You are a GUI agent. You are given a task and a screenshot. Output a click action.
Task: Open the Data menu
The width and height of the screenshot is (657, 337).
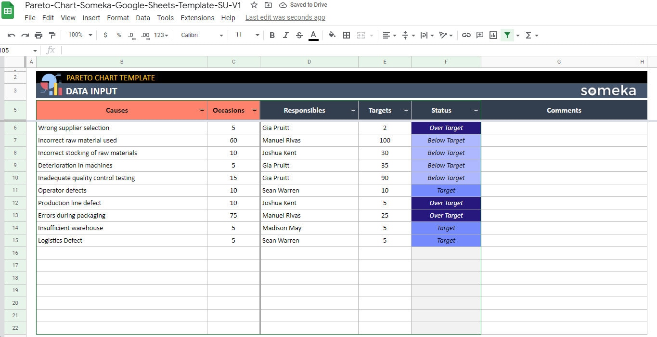[143, 18]
